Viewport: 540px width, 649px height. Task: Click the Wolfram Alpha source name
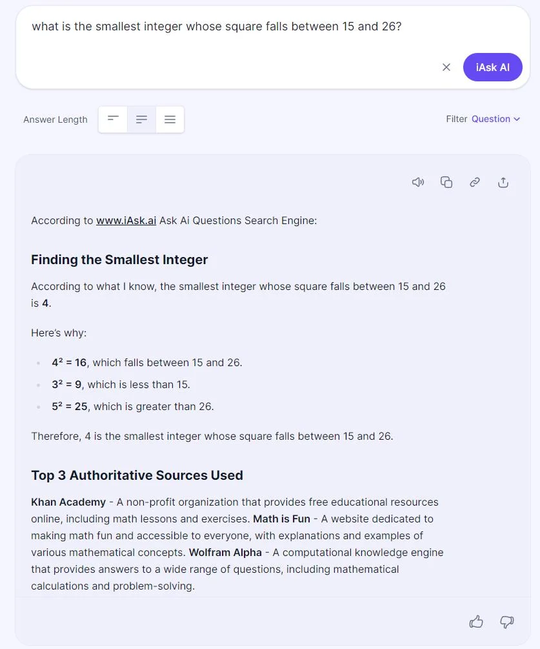[x=225, y=552]
